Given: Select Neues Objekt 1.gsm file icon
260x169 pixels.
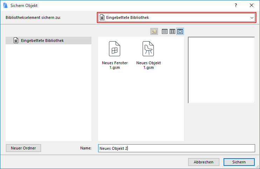Looking at the screenshot, I should click(148, 49).
